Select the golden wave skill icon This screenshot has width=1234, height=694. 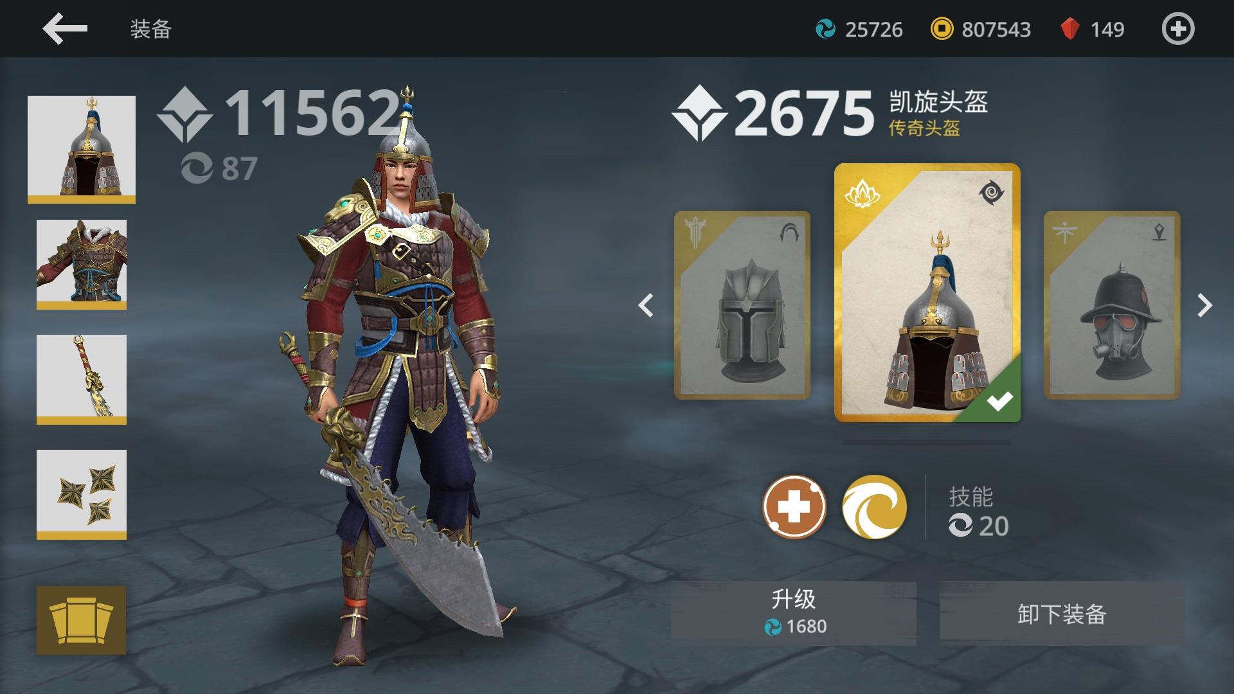(x=874, y=507)
